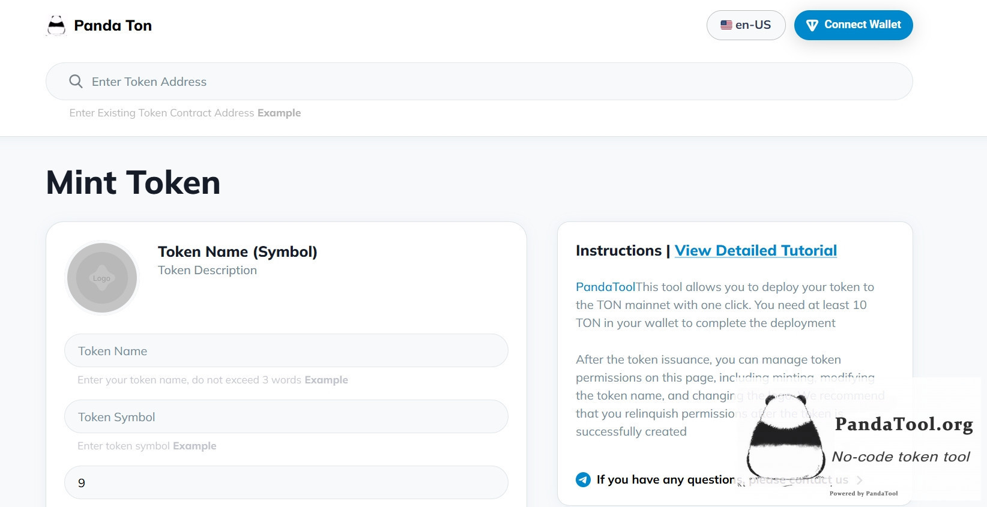The image size is (987, 507).
Task: Click the PandaTool link in instructions
Action: (x=605, y=287)
